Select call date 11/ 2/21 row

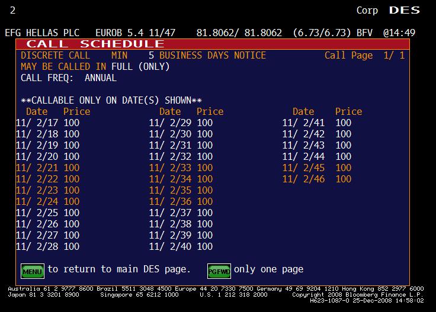point(47,168)
